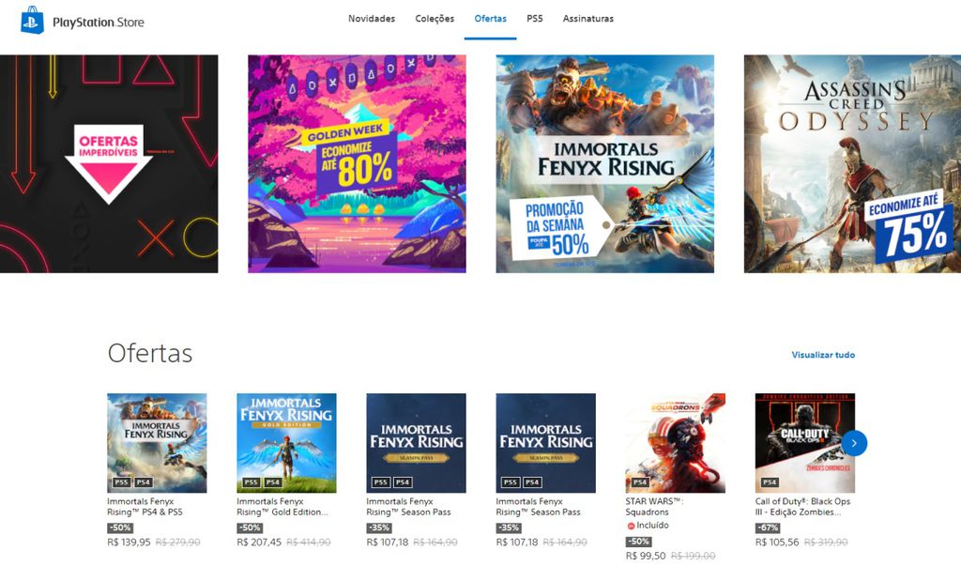Go to the PS5 tab
This screenshot has width=961, height=581.
[x=534, y=19]
